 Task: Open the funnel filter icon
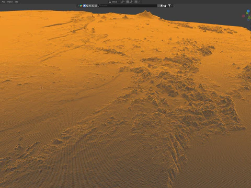click(x=169, y=6)
